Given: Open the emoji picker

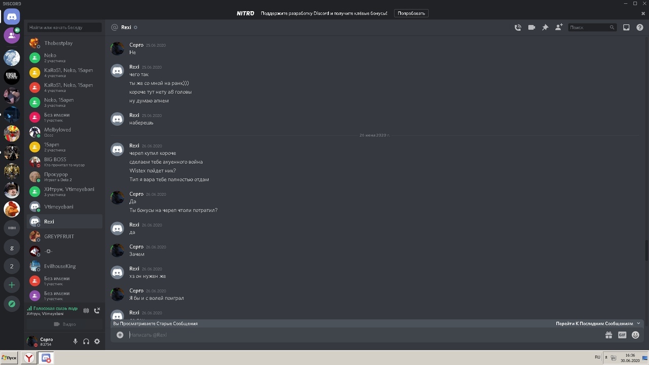Looking at the screenshot, I should [635, 335].
